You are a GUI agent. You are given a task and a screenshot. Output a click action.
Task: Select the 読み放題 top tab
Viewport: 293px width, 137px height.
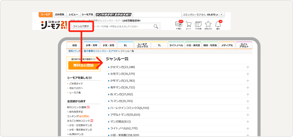[x=60, y=14]
